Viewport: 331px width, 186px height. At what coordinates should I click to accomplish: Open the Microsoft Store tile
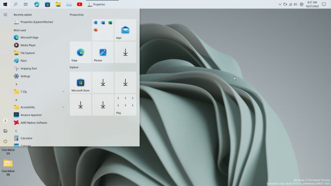(x=81, y=83)
